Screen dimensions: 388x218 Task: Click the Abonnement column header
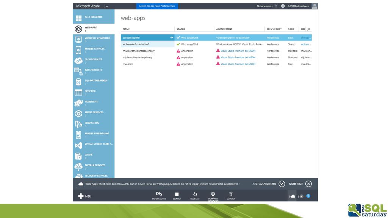coord(224,29)
